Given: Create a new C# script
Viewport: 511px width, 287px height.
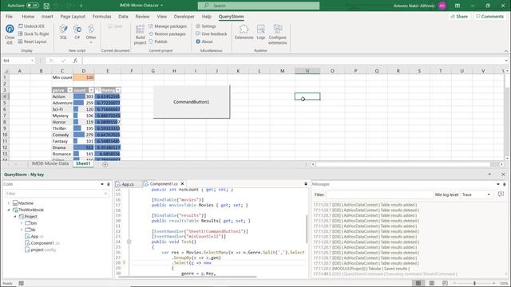Looking at the screenshot, I should pyautogui.click(x=77, y=32).
